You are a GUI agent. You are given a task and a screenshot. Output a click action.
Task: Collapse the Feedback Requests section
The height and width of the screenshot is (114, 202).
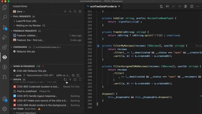[11, 31]
